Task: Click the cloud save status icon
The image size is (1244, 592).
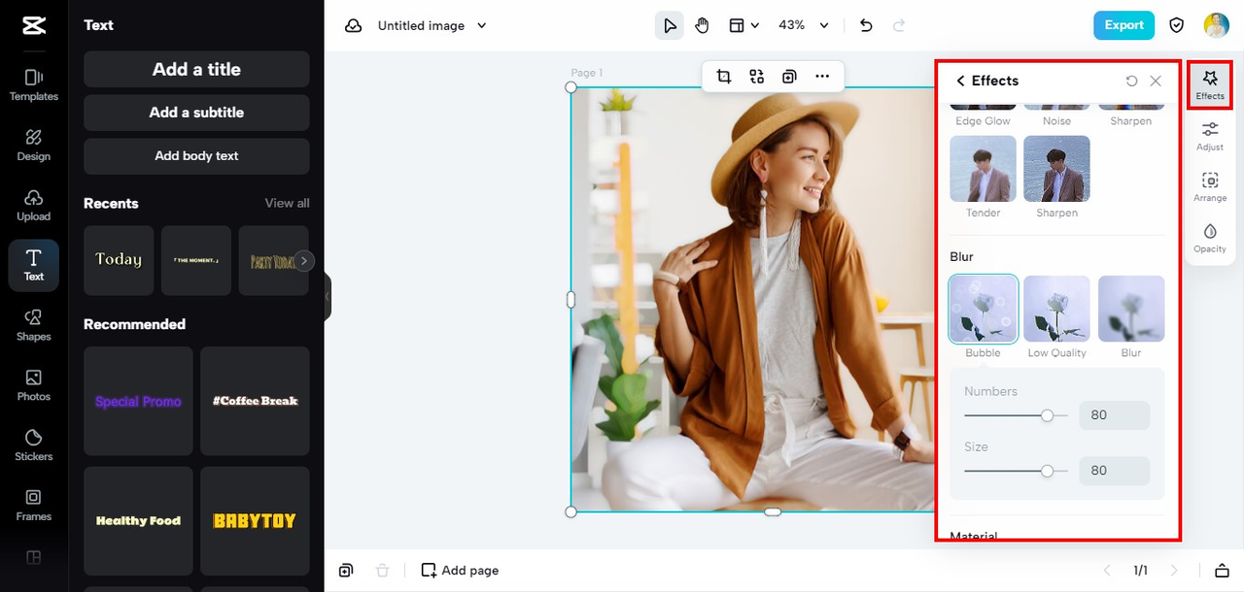Action: pos(354,26)
